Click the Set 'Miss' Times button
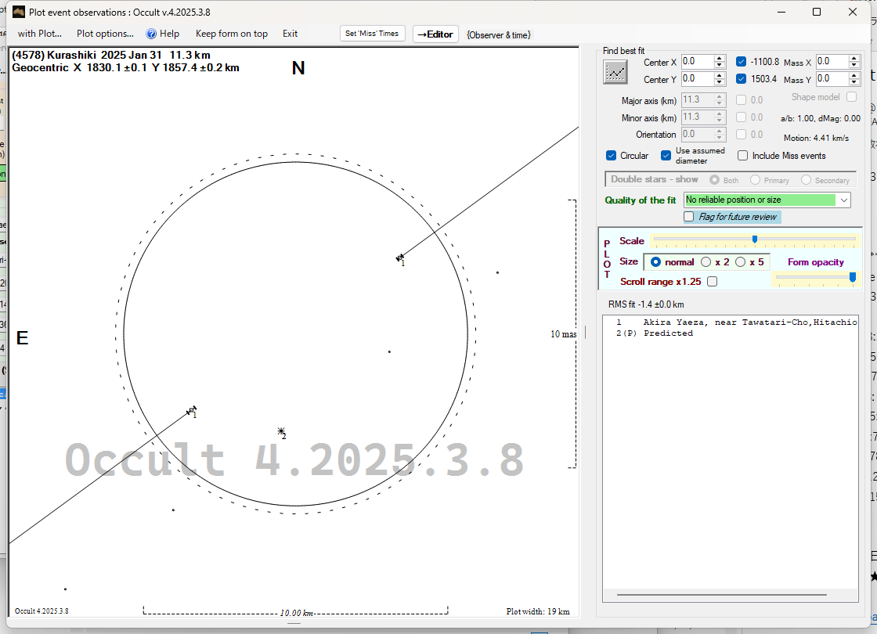The width and height of the screenshot is (877, 634). 373,34
